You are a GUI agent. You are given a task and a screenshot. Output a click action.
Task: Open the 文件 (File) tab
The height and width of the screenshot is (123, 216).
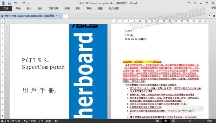tap(6, 8)
